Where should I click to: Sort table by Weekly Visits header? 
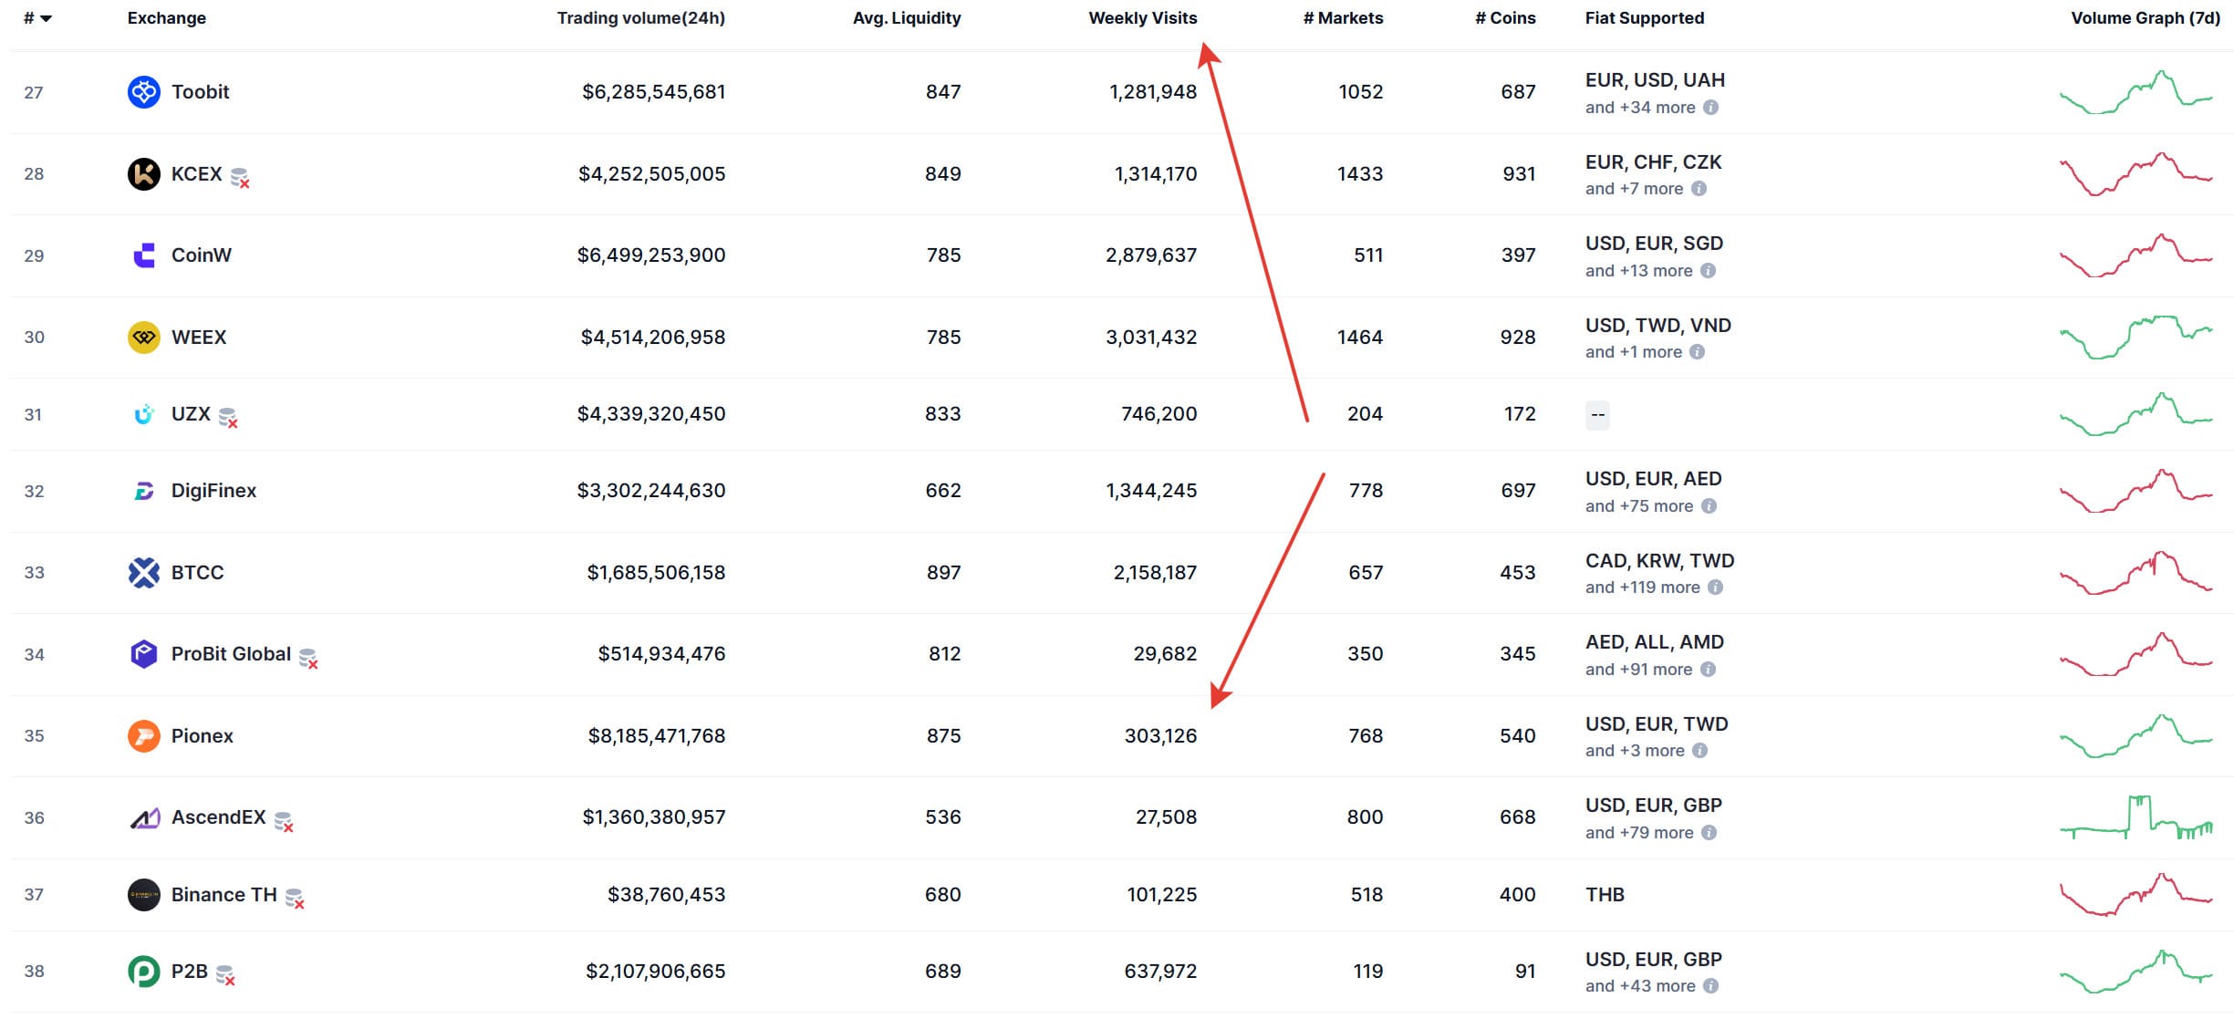(1143, 17)
